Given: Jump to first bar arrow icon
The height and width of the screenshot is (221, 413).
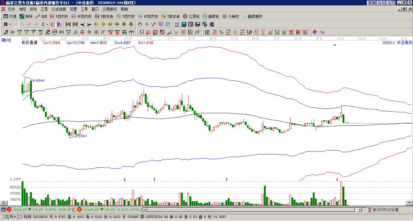Looking at the screenshot, I should (x=68, y=24).
